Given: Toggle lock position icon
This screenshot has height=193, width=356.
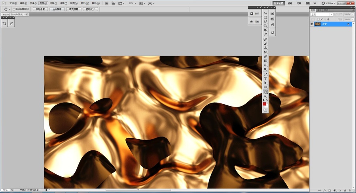Looking at the screenshot, I should point(325,19).
